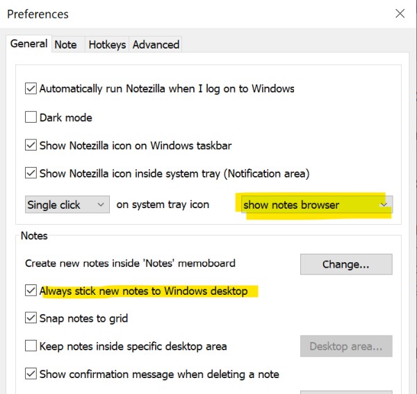
Task: Toggle confirmation message when deleting a note
Action: coord(31,374)
